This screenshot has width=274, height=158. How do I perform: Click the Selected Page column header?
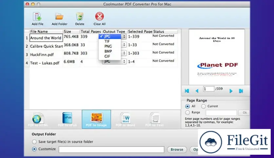[x=140, y=31]
